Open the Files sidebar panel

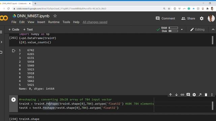(1, 52)
